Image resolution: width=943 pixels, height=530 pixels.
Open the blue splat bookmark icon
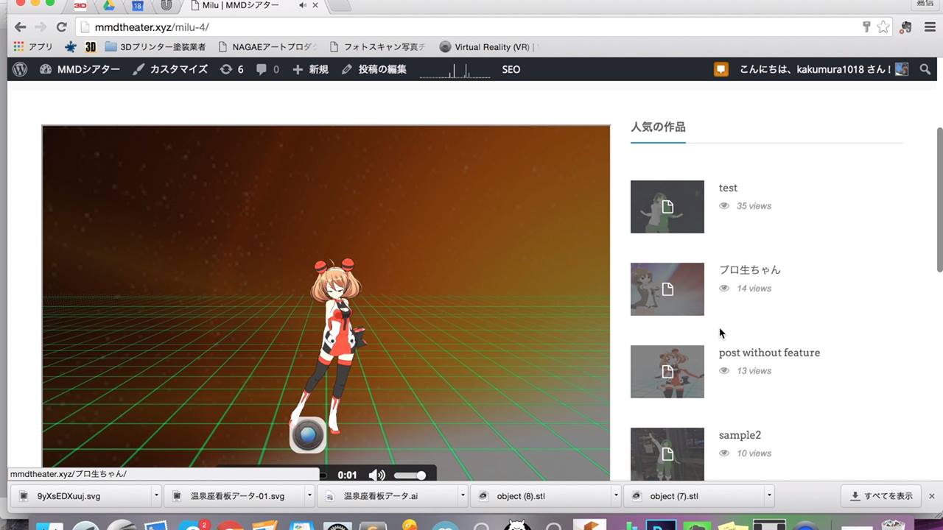pos(71,47)
